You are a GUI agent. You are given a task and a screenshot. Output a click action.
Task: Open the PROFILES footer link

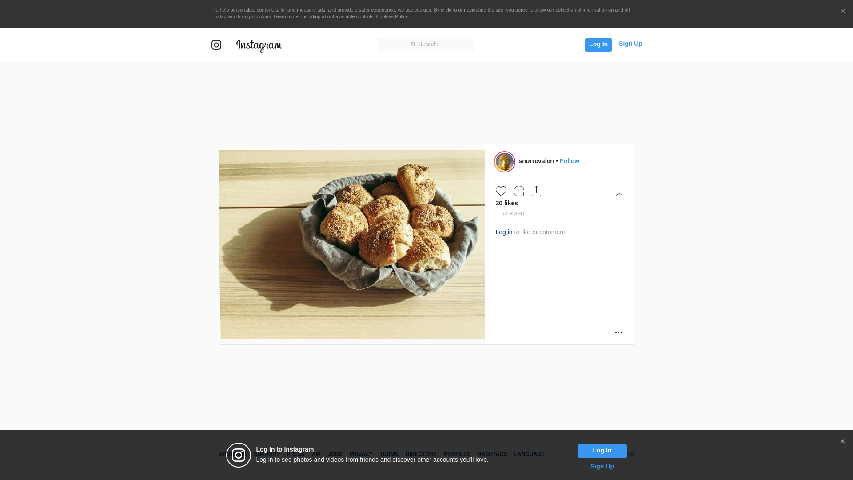pos(457,454)
